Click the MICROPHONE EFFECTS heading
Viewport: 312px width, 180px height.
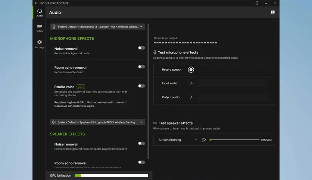tap(72, 38)
